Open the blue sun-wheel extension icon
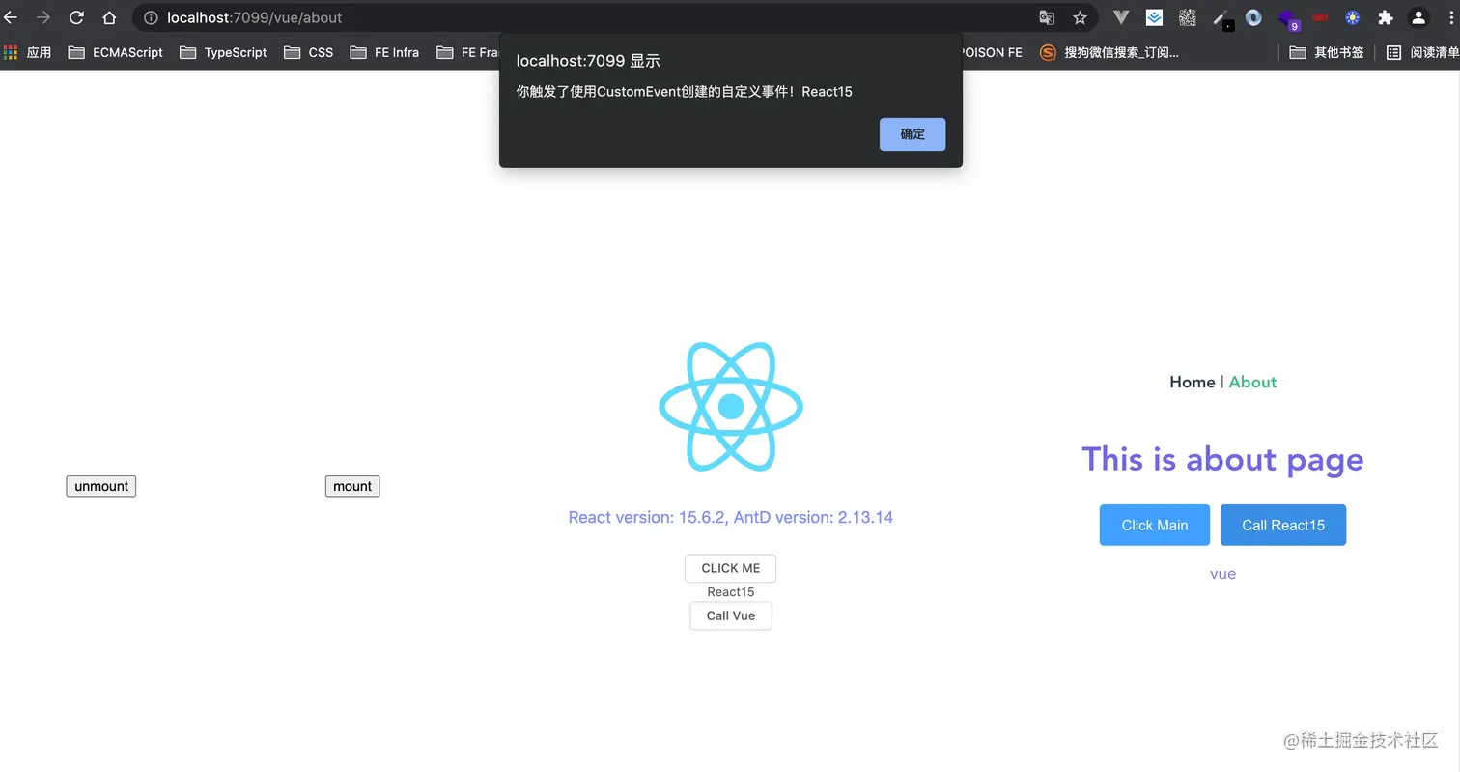Viewport: 1460px width, 772px height. click(1352, 17)
